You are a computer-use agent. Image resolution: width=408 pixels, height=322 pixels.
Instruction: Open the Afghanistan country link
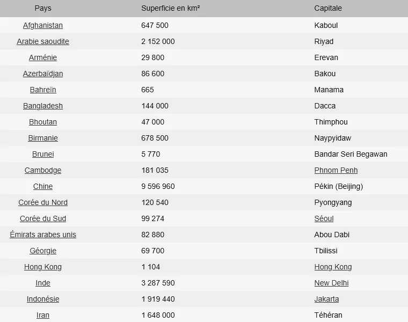pos(43,25)
